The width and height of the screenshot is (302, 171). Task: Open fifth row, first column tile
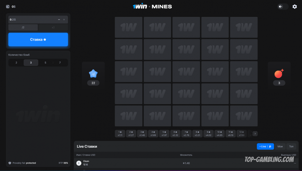128,116
